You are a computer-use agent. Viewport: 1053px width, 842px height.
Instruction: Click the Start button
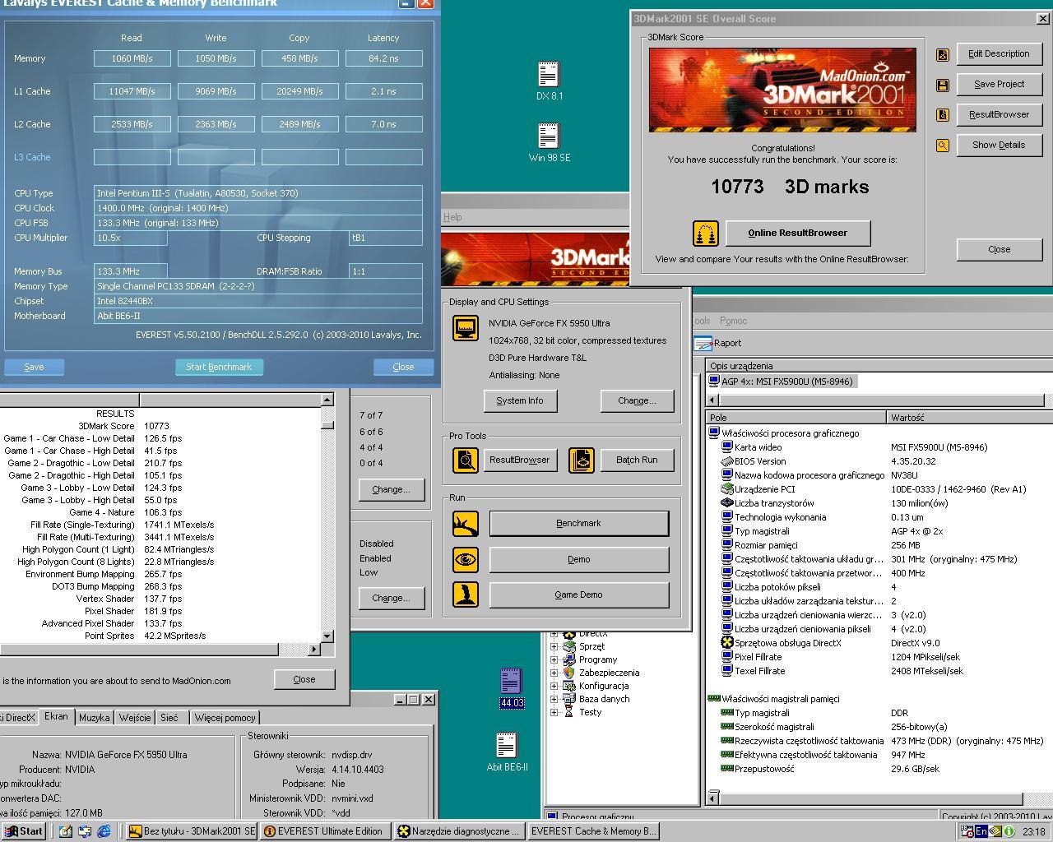click(x=23, y=831)
